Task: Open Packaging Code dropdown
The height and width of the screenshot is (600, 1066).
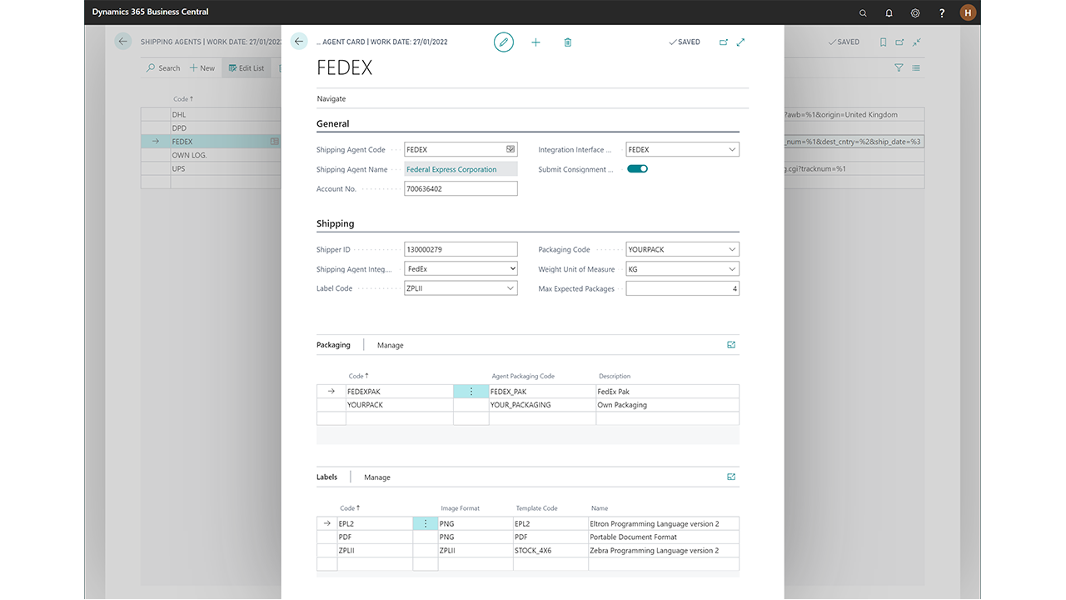Action: (732, 249)
